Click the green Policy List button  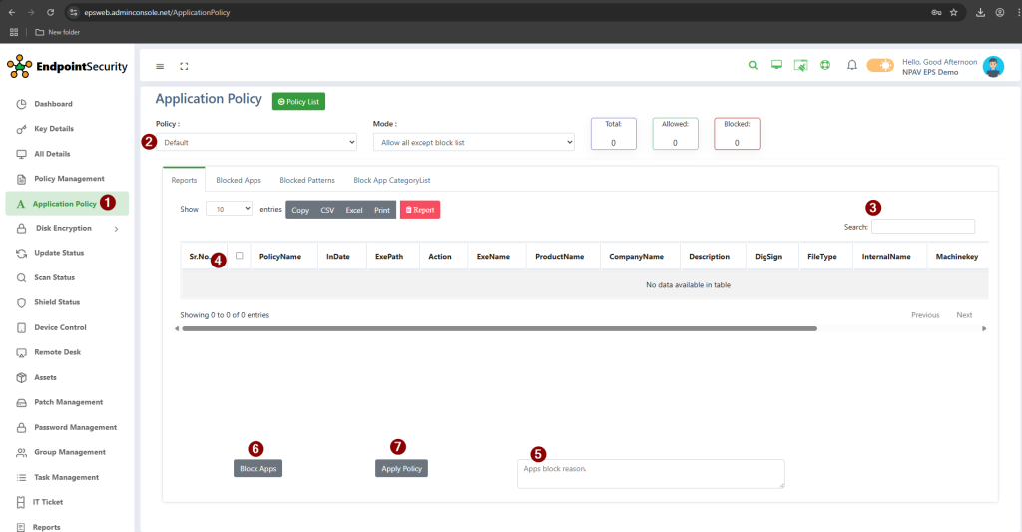point(298,101)
